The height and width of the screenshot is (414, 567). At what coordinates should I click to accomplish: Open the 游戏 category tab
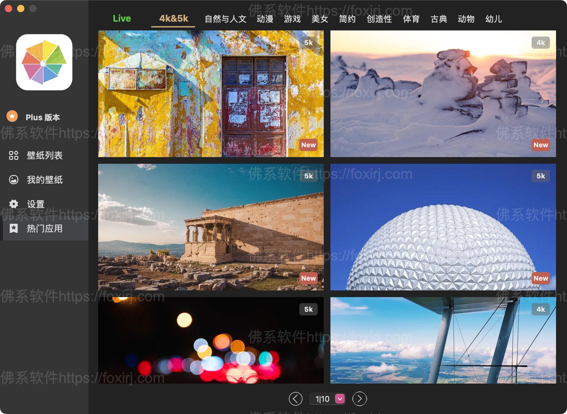292,19
